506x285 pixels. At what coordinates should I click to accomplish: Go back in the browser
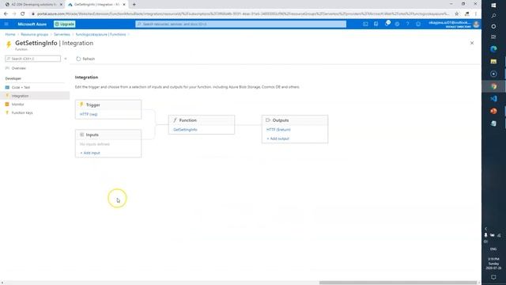6,14
